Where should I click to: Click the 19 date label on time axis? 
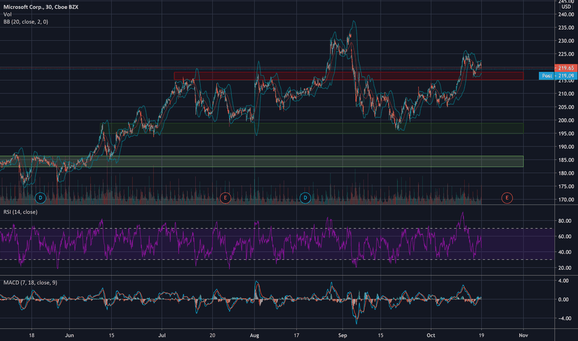[481, 335]
